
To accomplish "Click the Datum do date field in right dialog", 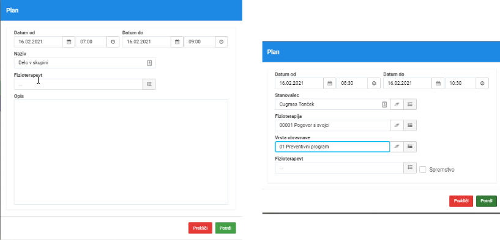I will click(x=408, y=84).
